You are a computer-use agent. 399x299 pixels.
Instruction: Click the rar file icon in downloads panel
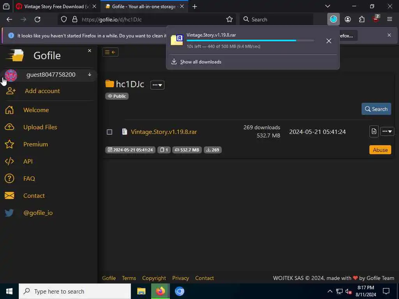coord(177,40)
